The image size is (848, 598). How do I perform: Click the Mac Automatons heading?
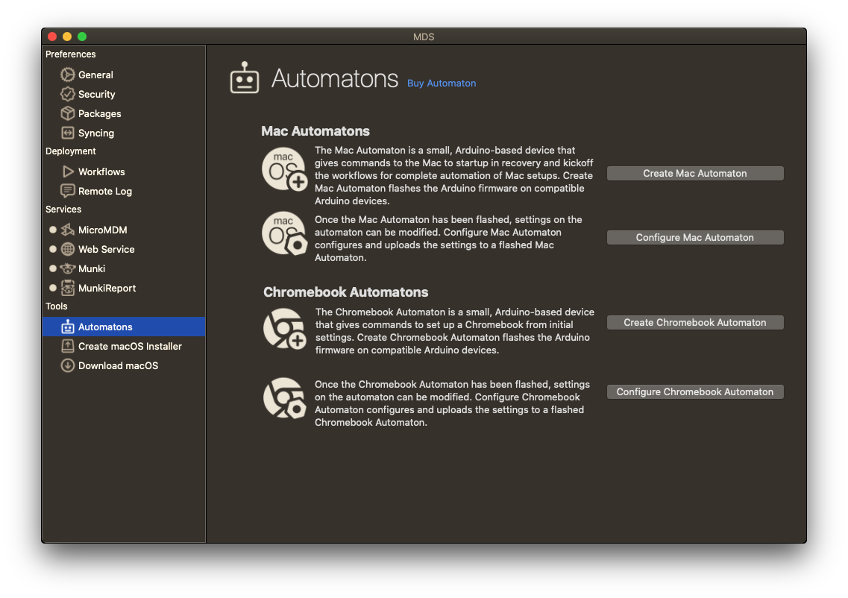tap(315, 130)
